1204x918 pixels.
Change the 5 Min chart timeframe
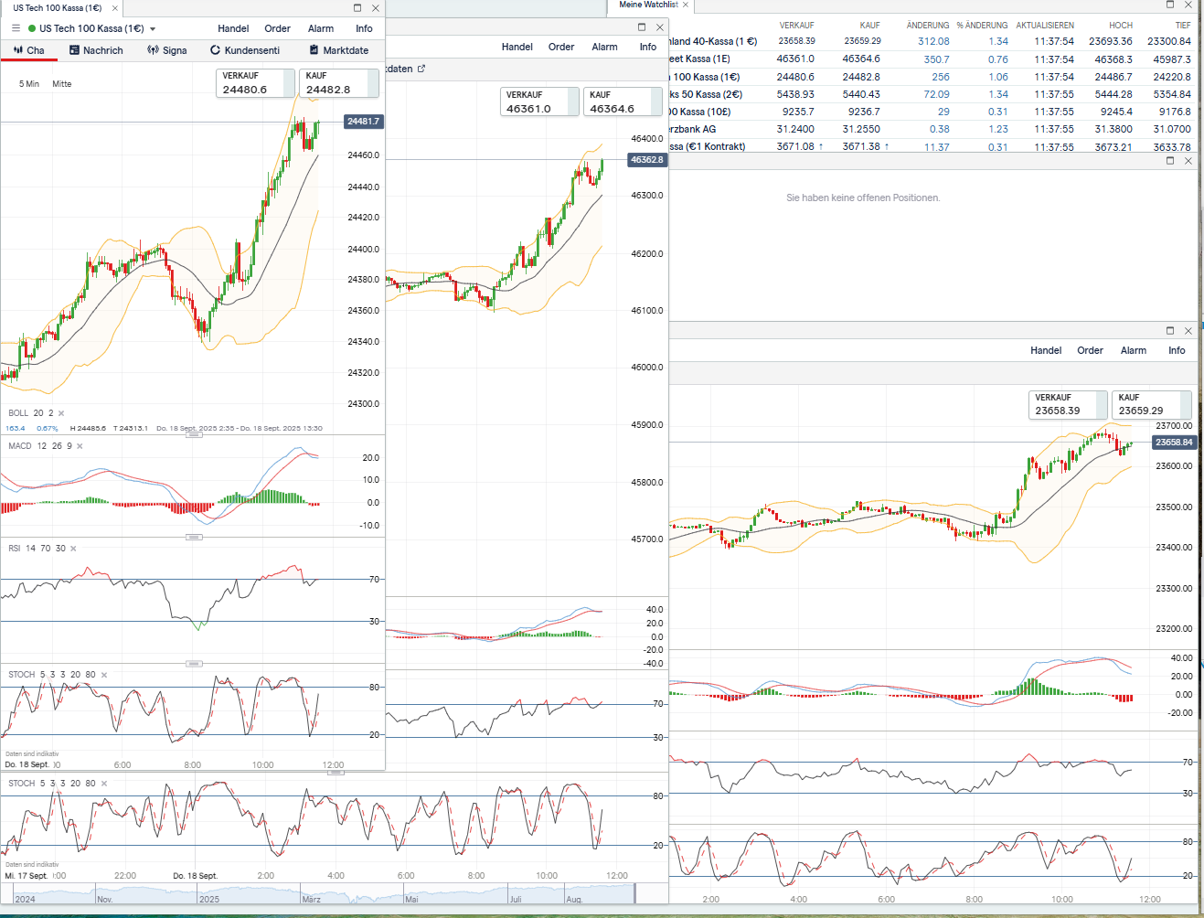click(29, 84)
